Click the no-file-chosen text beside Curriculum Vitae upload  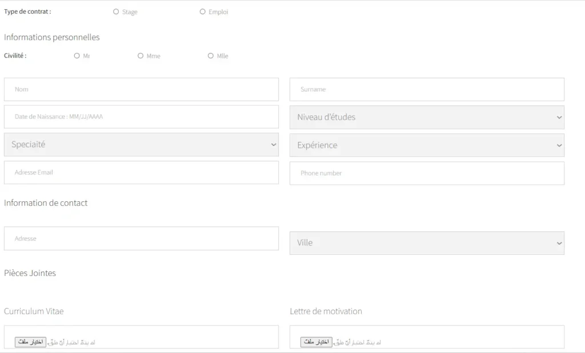(x=72, y=343)
